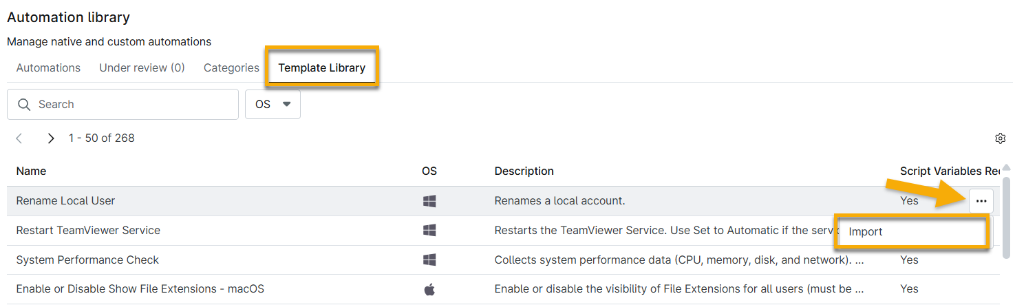Viewport: 1015px width, 305px height.
Task: Switch to the Automations tab
Action: click(x=48, y=68)
